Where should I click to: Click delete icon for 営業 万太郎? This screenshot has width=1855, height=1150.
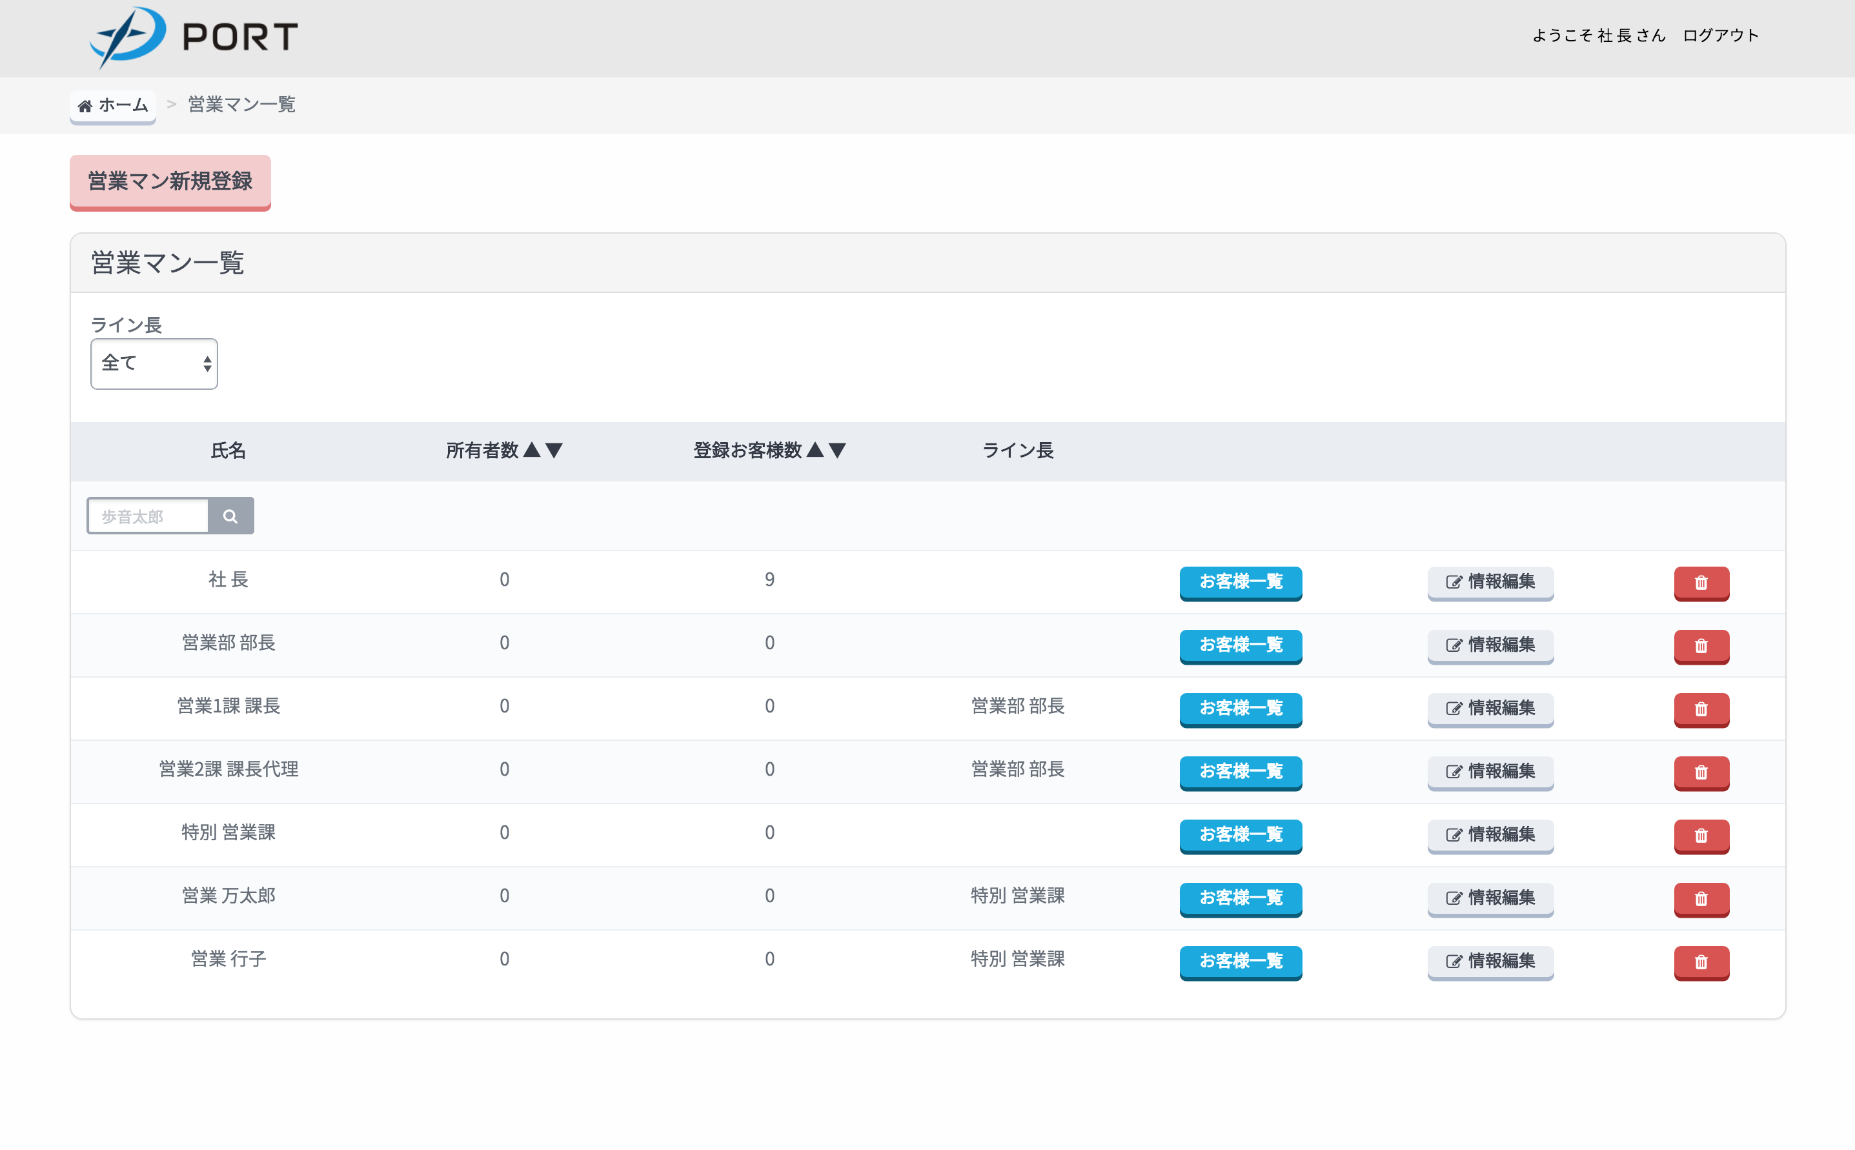click(x=1701, y=899)
